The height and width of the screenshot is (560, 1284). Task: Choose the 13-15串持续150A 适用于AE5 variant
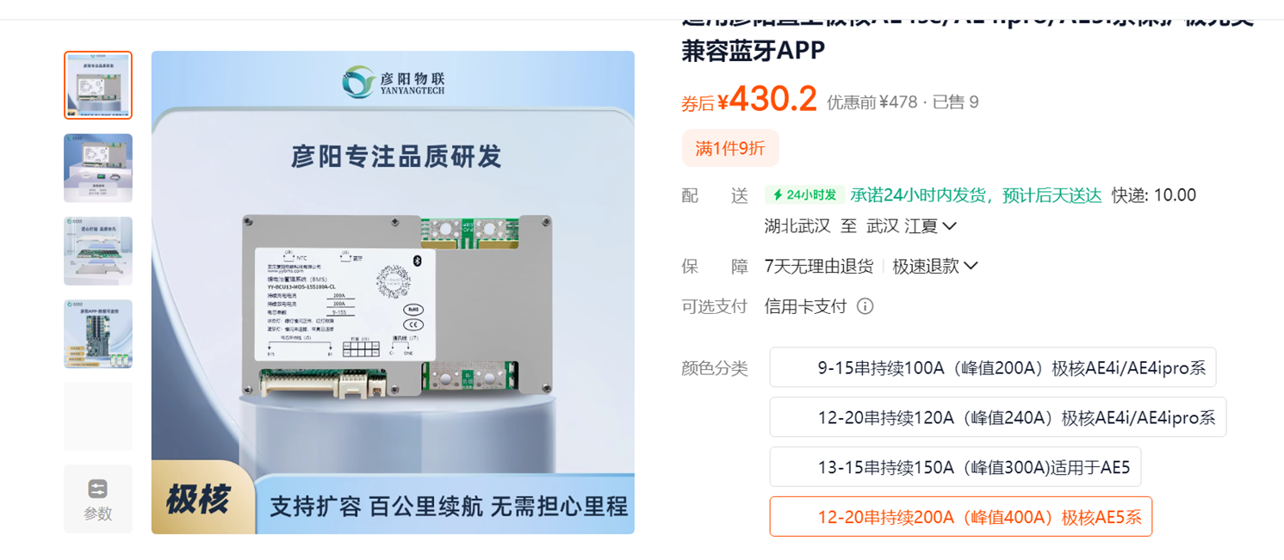(x=955, y=467)
